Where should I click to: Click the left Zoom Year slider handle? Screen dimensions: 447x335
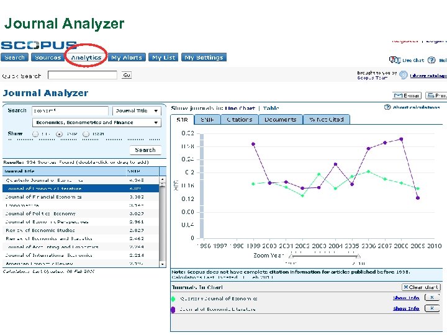coord(291,256)
